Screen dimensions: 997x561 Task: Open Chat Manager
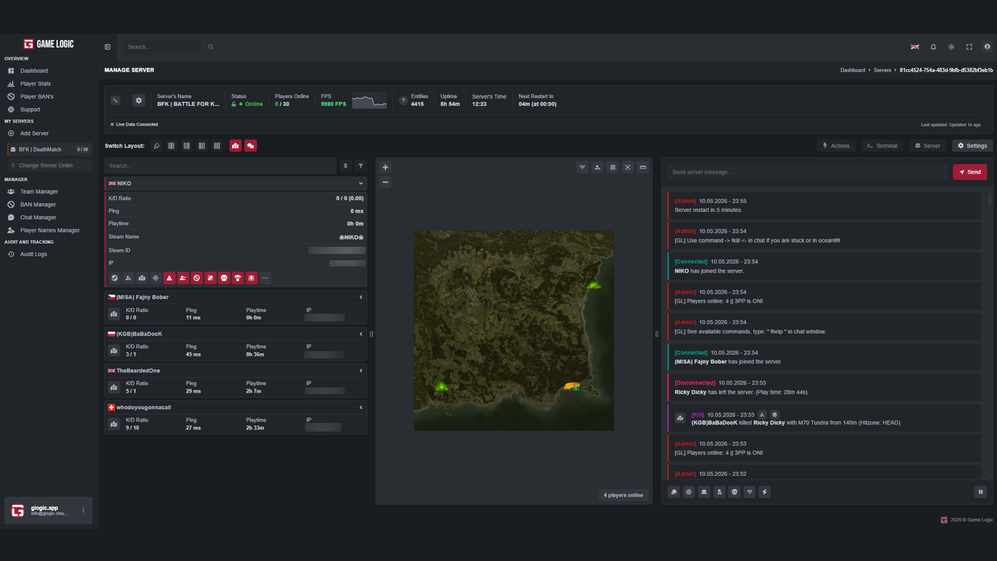pos(38,217)
